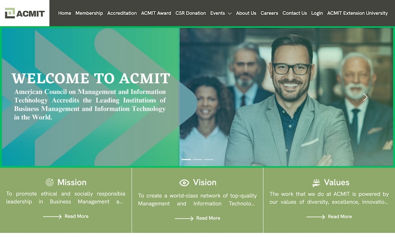Click Read More under Vision
The image size is (395, 237).
tap(208, 218)
